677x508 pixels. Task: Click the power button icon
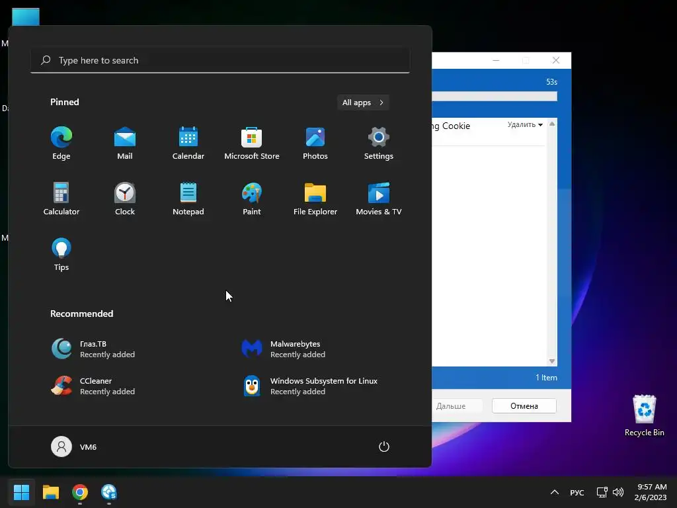384,446
